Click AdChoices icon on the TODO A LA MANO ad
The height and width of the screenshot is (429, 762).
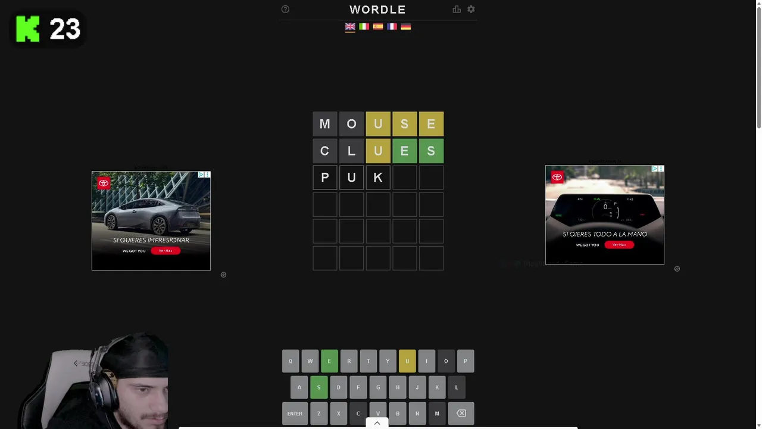[x=655, y=169]
